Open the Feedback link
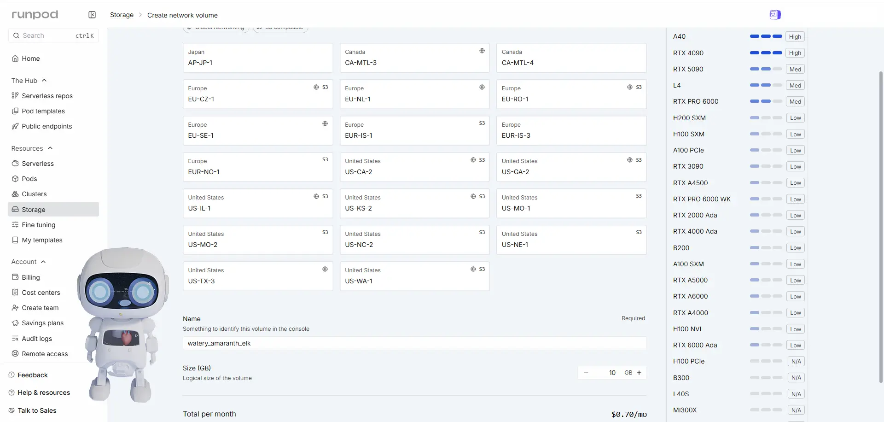 click(x=33, y=375)
